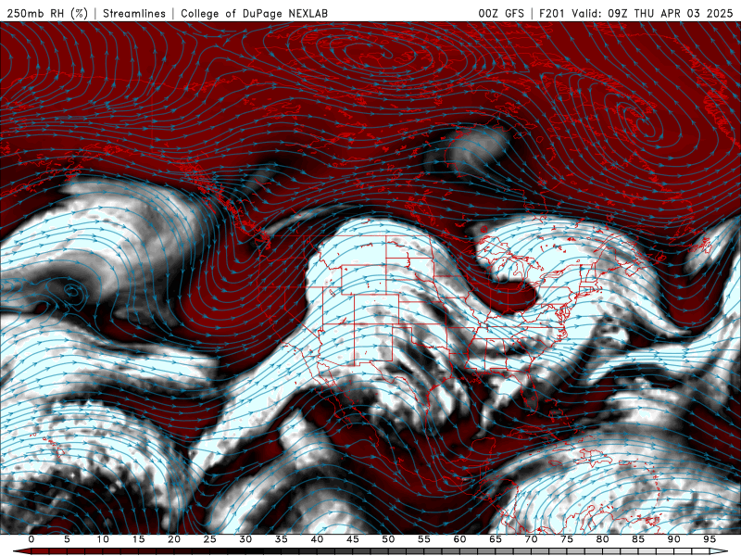This screenshot has width=741, height=556.
Task: Select the "75" value on the colorbar scale
Action: [567, 539]
